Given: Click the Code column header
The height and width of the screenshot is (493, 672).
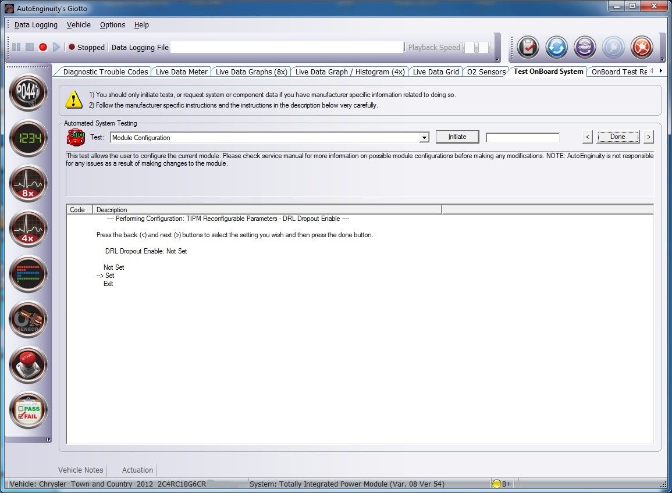Looking at the screenshot, I should pyautogui.click(x=79, y=209).
